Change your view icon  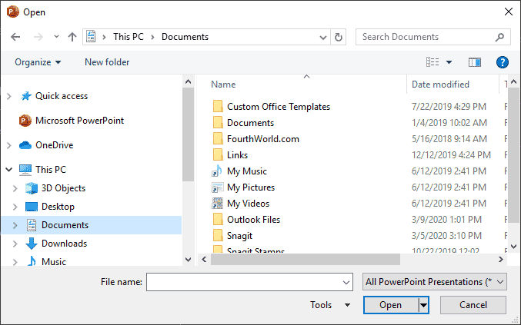coord(432,62)
